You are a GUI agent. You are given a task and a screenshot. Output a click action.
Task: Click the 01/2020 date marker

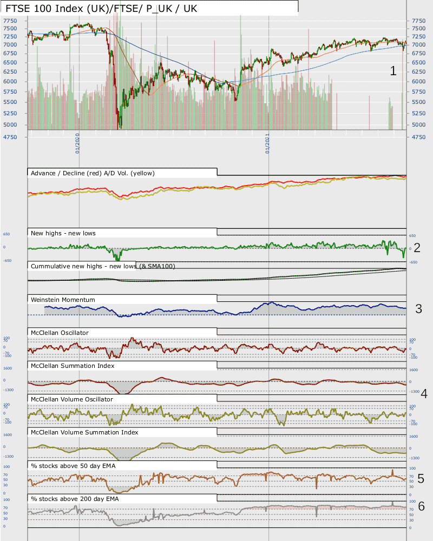[x=77, y=143]
